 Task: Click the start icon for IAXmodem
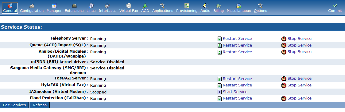pos(219,92)
